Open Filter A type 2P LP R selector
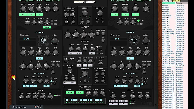 point(27,39)
